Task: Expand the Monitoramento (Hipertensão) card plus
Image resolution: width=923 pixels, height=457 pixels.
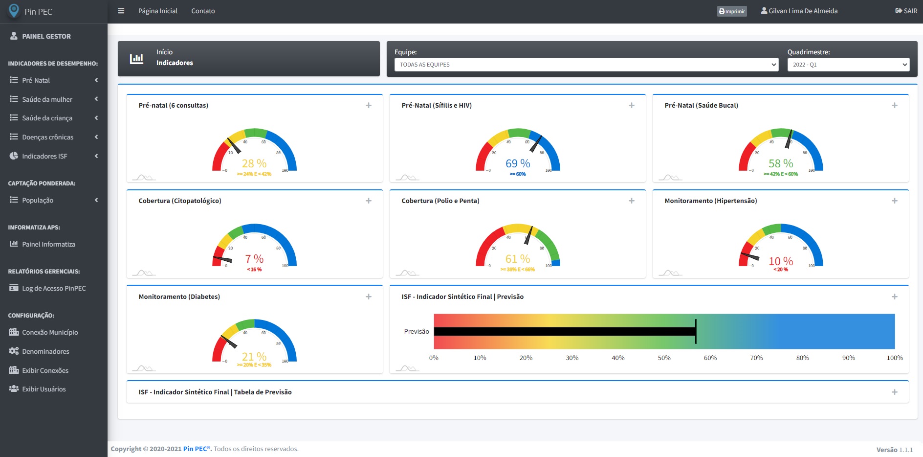Action: coord(895,201)
